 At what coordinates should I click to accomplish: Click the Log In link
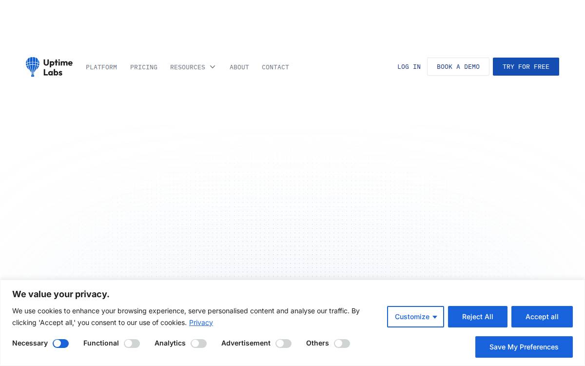pos(409,67)
